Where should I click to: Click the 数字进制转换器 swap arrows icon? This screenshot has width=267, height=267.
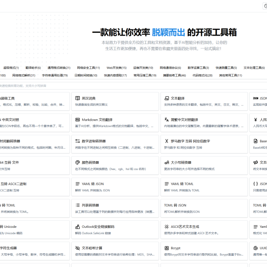click(x=77, y=141)
